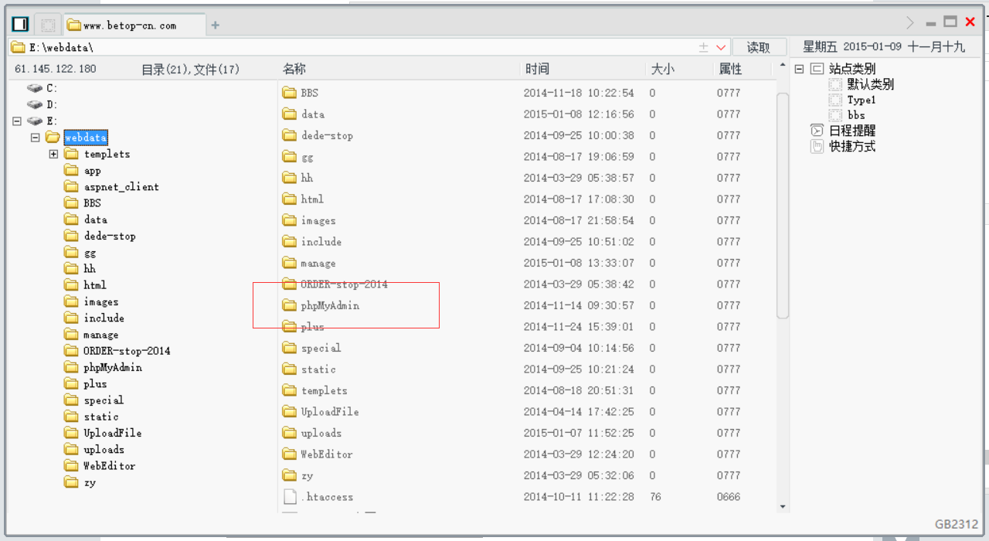This screenshot has height=541, width=989.
Task: Click the dotted square icon beside the tab
Action: pyautogui.click(x=47, y=25)
